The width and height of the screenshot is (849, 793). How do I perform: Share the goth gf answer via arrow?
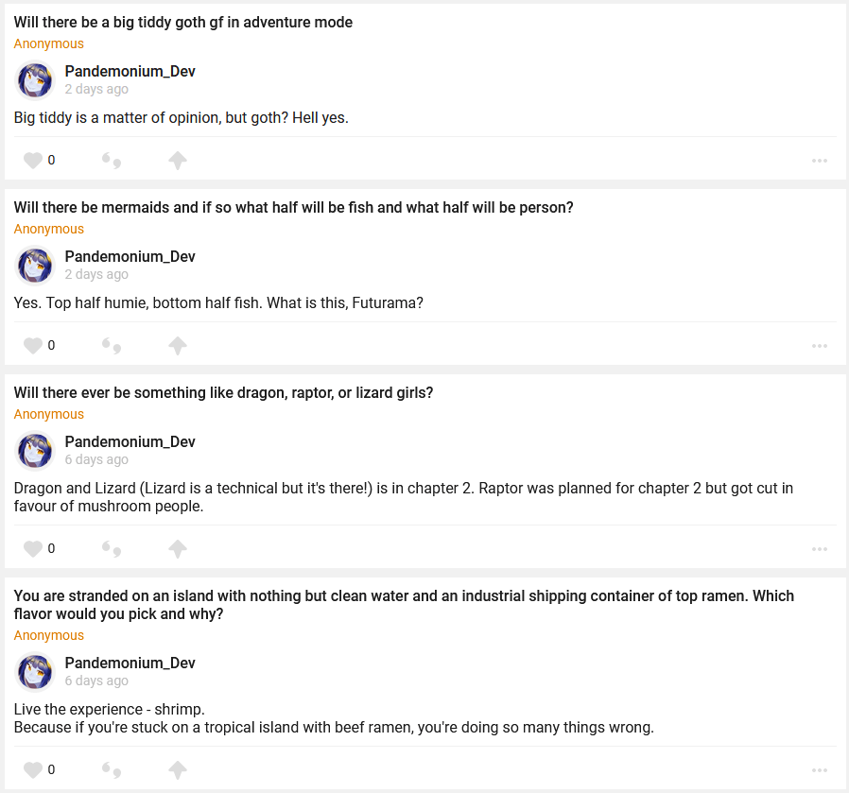(178, 161)
